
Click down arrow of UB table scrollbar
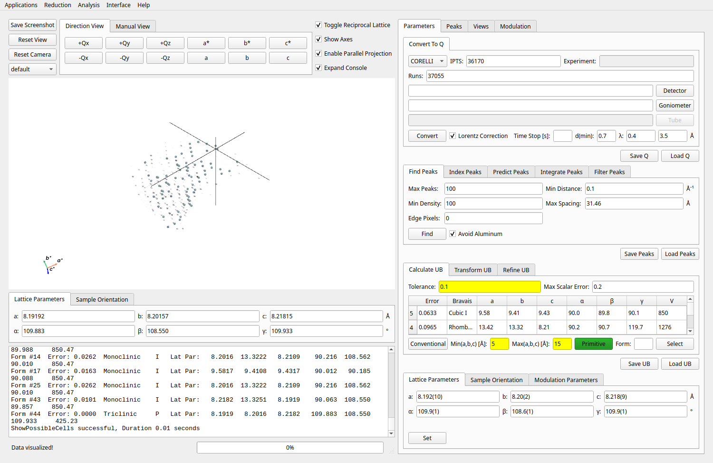click(x=690, y=331)
